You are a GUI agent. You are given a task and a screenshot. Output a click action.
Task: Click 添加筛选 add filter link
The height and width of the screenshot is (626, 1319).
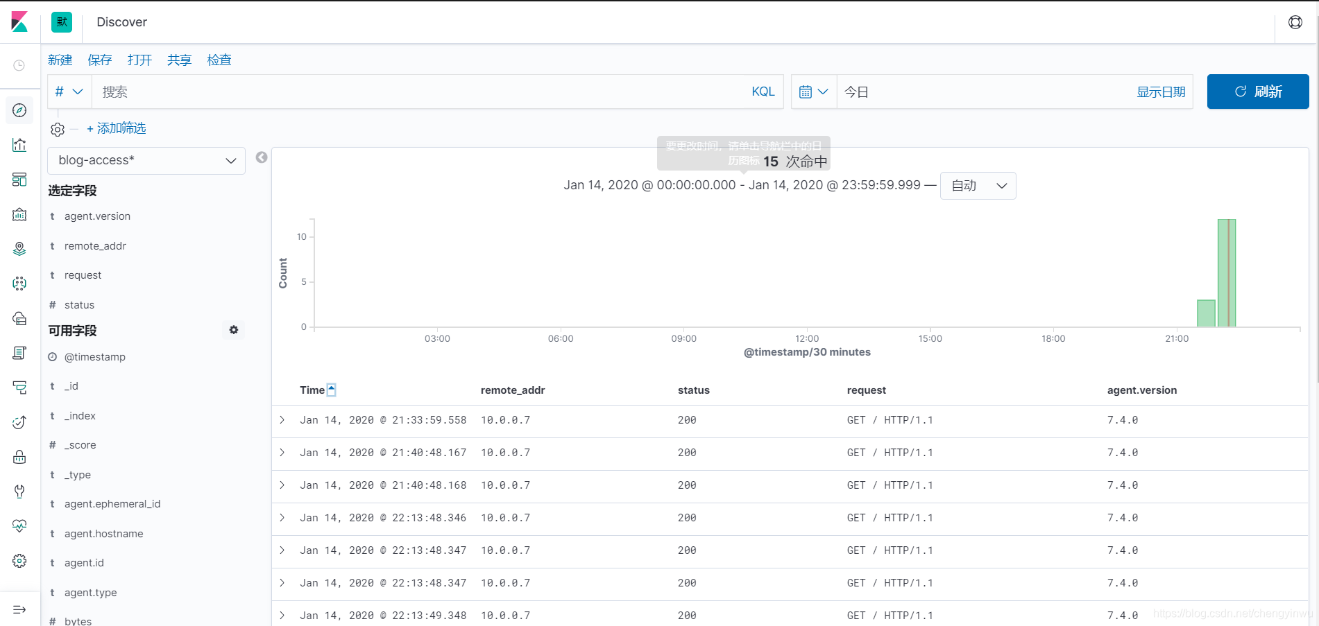117,128
